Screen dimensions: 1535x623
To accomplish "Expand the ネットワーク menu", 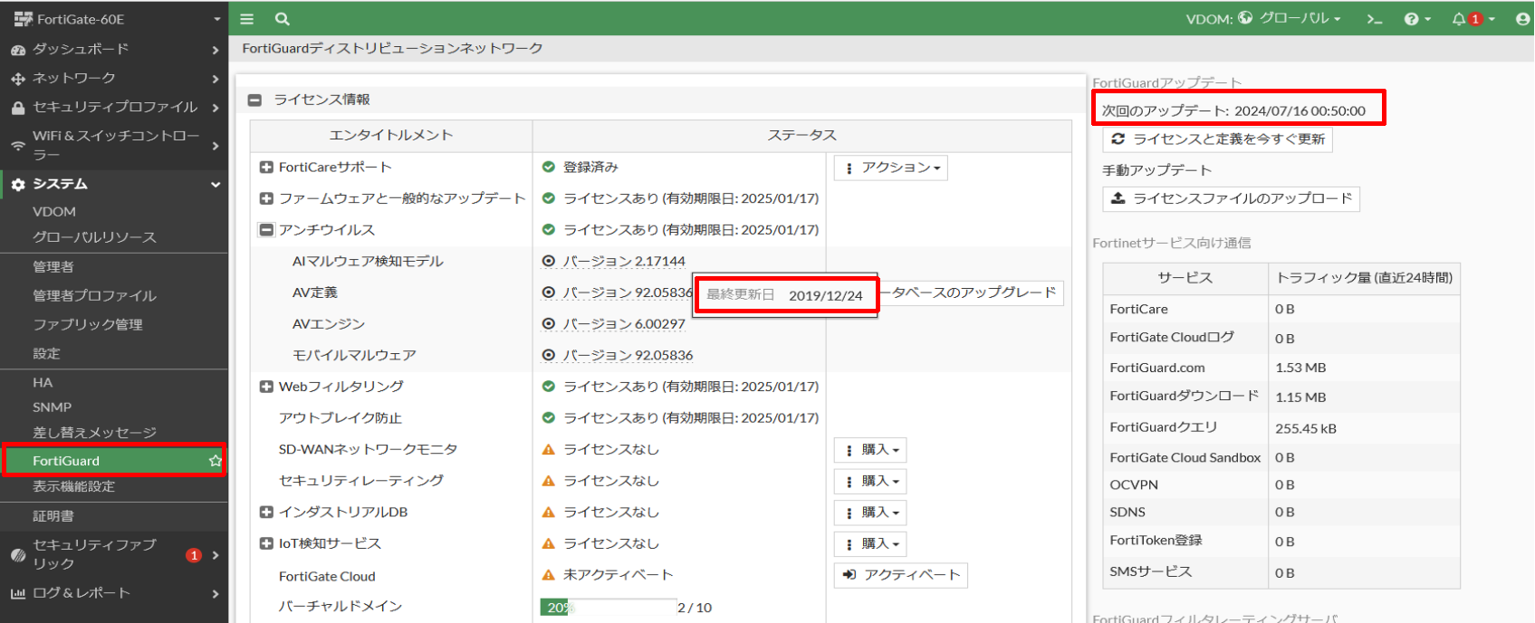I will point(114,78).
